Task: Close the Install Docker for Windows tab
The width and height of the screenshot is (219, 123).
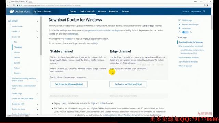Action: point(26,2)
